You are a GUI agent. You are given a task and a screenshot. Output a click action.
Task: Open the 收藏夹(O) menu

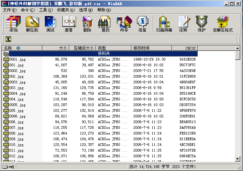pyautogui.click(x=65, y=10)
